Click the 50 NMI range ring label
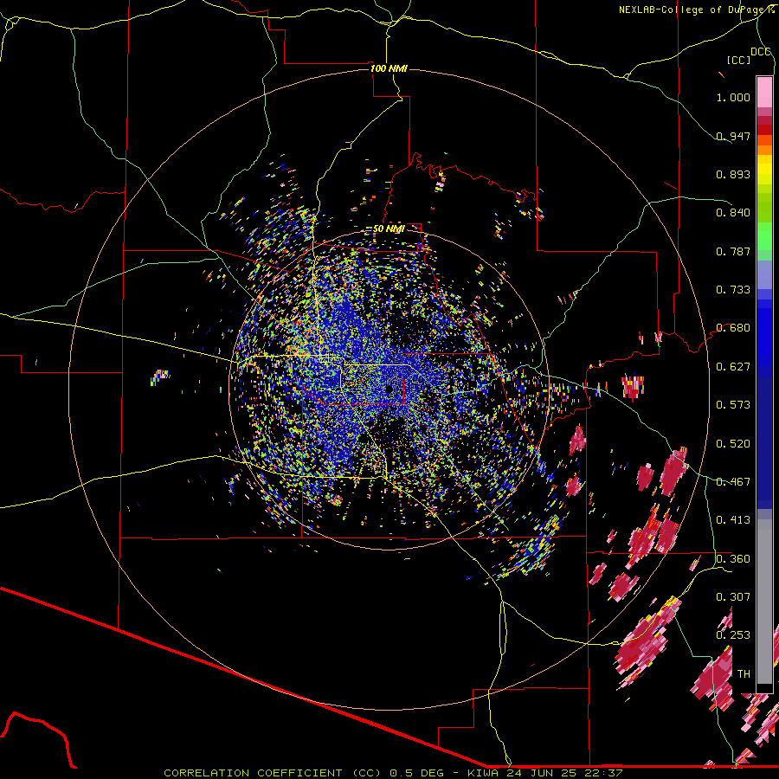Image resolution: width=779 pixels, height=779 pixels. 389,229
